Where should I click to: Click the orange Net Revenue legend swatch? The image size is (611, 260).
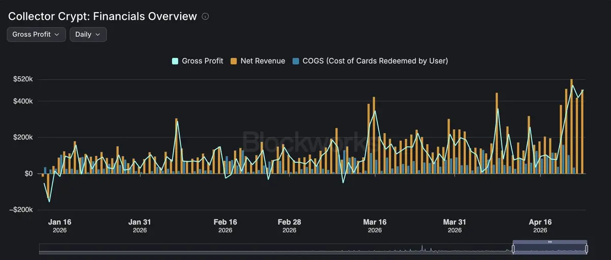pos(234,61)
